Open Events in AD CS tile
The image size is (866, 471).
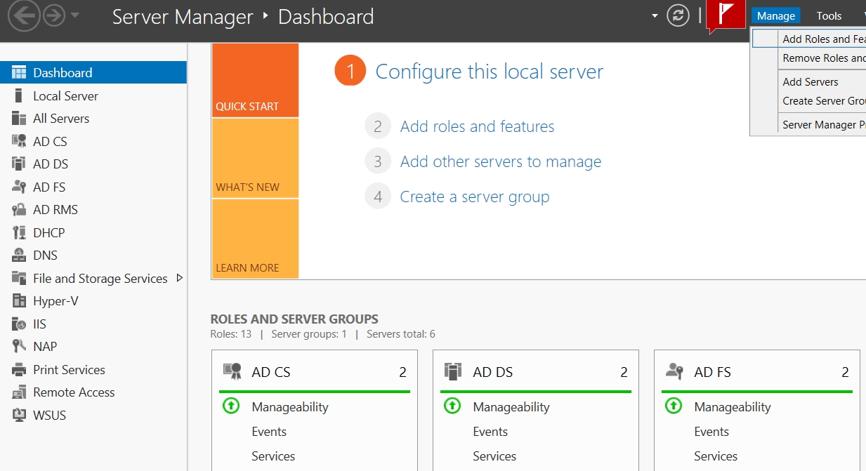[269, 432]
